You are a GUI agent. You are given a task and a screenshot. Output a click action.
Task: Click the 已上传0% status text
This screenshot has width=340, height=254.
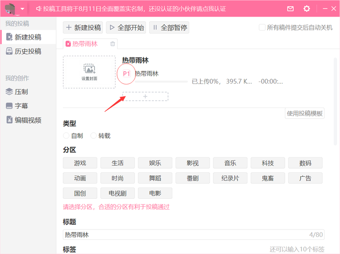click(x=206, y=82)
